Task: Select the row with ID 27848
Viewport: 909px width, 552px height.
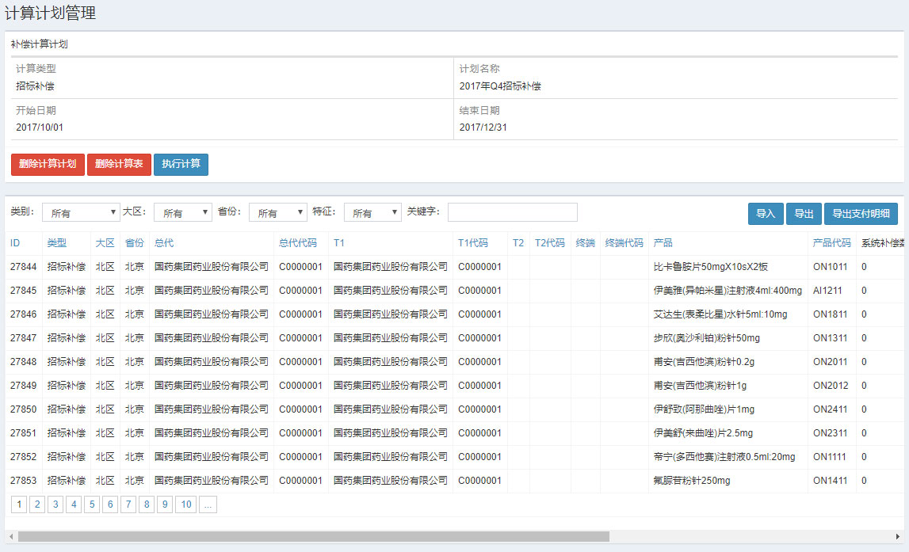Action: tap(23, 362)
